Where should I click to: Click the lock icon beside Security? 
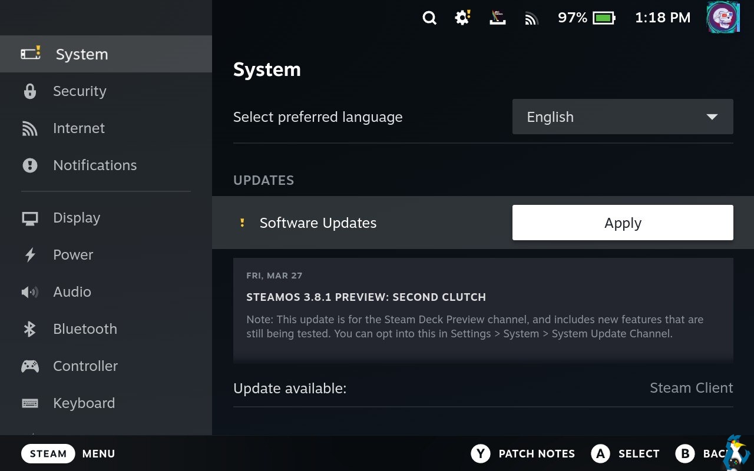click(x=29, y=91)
